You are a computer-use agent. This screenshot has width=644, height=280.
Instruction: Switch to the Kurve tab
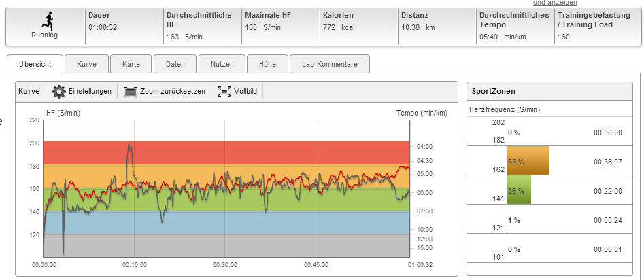click(86, 65)
